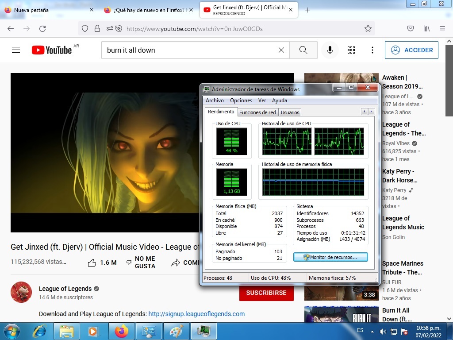The height and width of the screenshot is (340, 453).
Task: Open League of Legends channel avatar
Action: [x=21, y=292]
